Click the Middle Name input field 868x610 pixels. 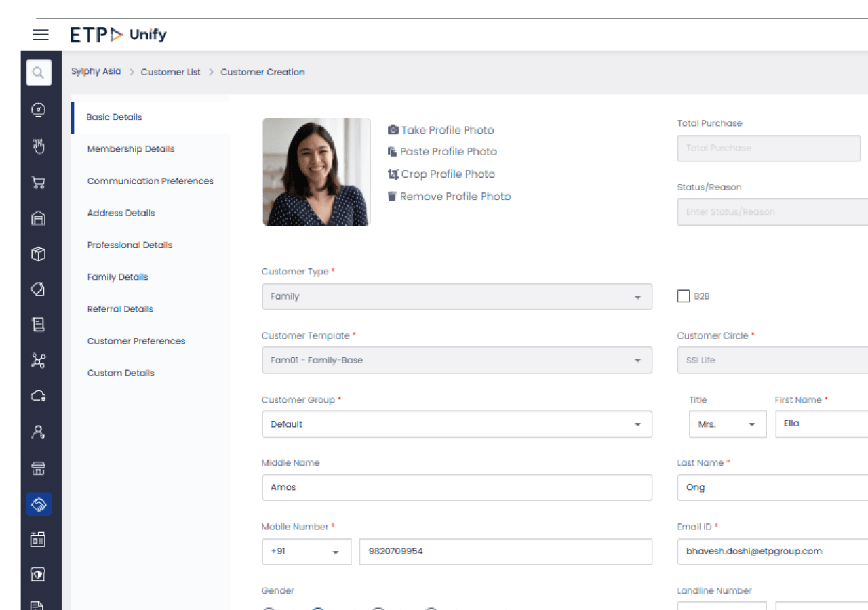(x=456, y=487)
